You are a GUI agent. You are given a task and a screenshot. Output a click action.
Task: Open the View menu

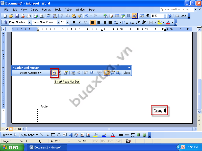pyautogui.click(x=24, y=10)
